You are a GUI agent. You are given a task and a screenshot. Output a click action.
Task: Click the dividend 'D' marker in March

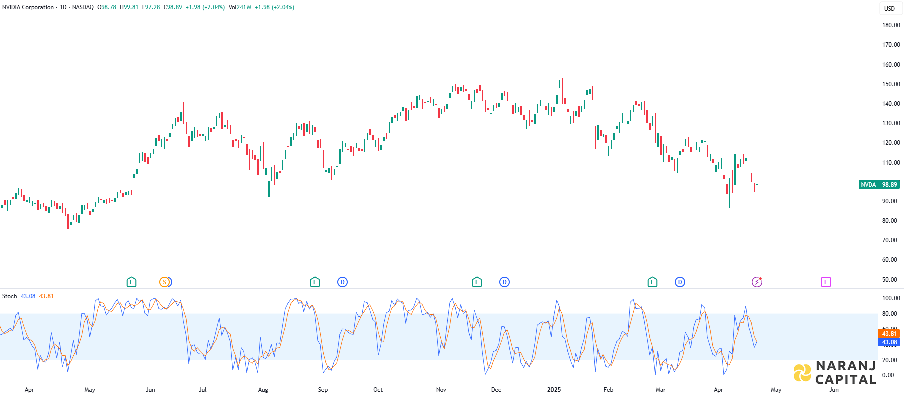tap(680, 282)
